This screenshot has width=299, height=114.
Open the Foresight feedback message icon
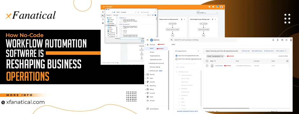[x=213, y=7]
